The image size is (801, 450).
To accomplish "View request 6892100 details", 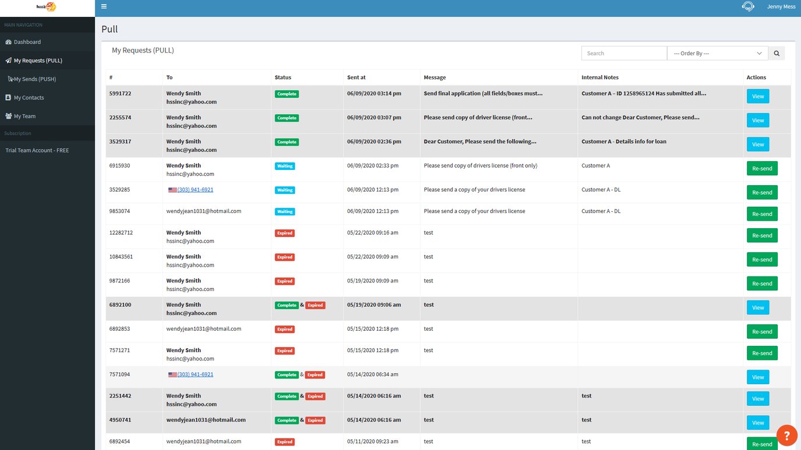I will [757, 308].
